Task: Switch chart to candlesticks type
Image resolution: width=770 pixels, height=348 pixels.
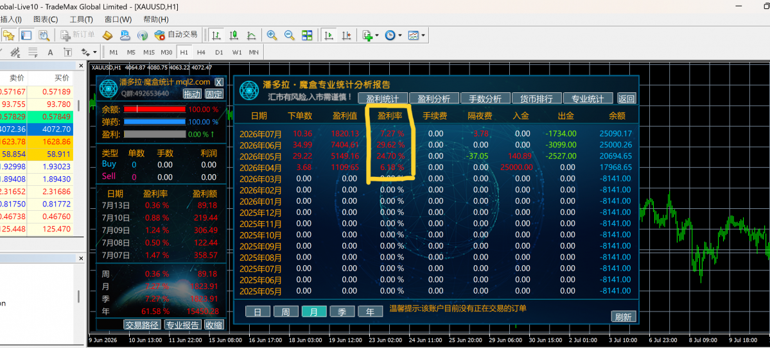Action: (234, 35)
